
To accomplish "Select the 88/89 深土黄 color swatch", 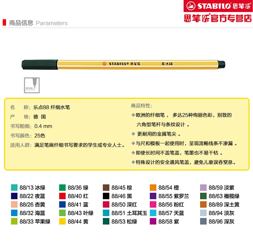I will 203,204.
